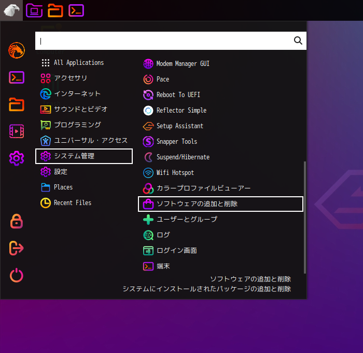
Task: Open the media player sidebar icon
Action: point(17,131)
